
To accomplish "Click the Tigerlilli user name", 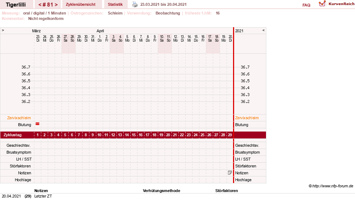I will (x=16, y=5).
